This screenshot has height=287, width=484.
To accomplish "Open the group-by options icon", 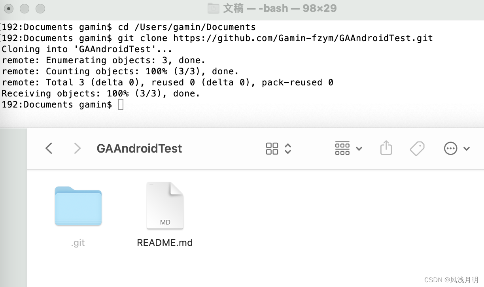I will tap(342, 148).
